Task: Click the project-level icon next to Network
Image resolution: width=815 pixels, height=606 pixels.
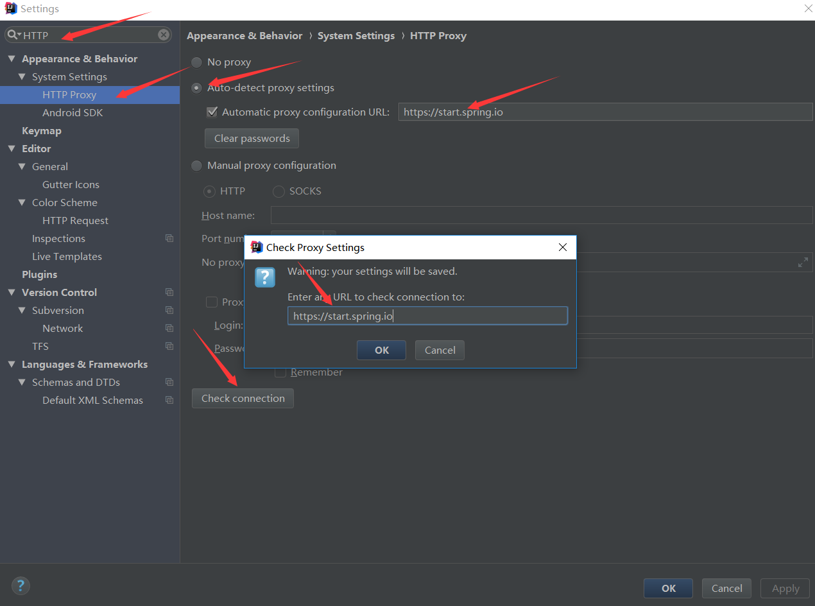Action: tap(169, 328)
